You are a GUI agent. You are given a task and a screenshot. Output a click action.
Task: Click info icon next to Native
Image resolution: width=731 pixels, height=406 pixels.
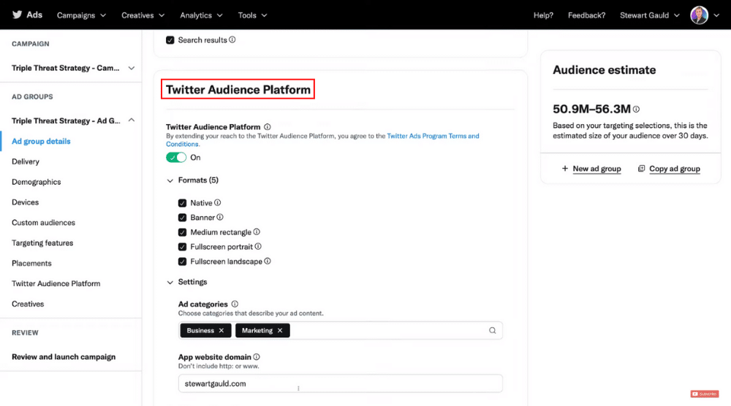click(218, 202)
